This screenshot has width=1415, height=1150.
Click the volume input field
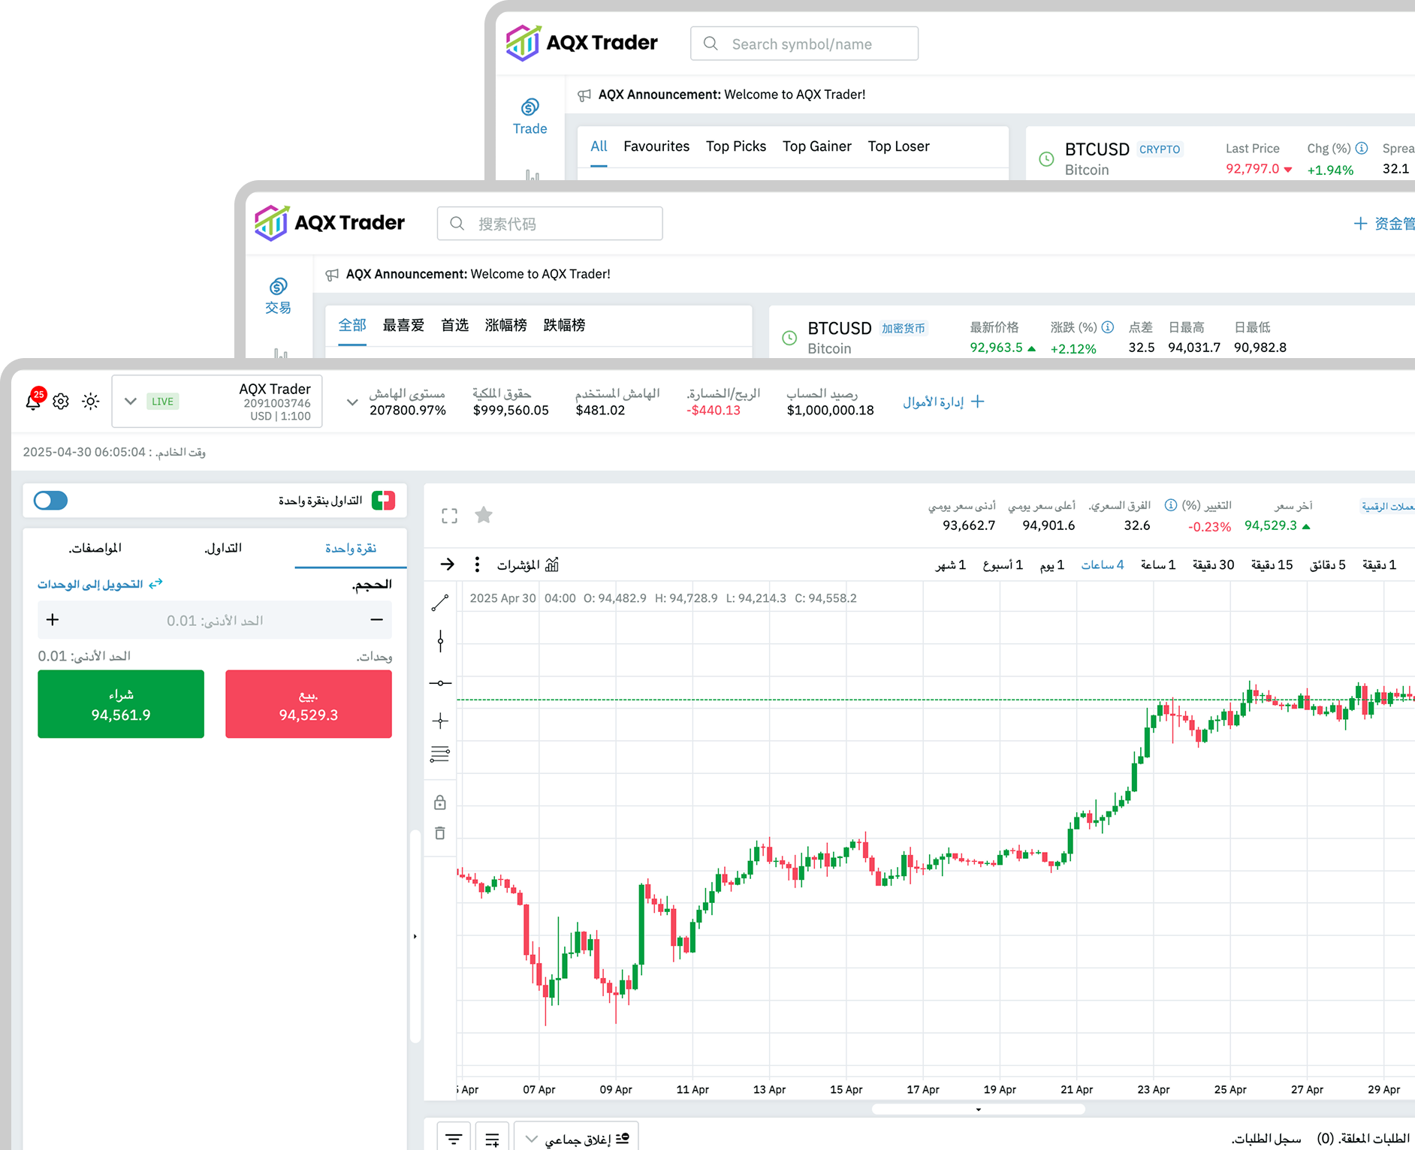(x=215, y=620)
